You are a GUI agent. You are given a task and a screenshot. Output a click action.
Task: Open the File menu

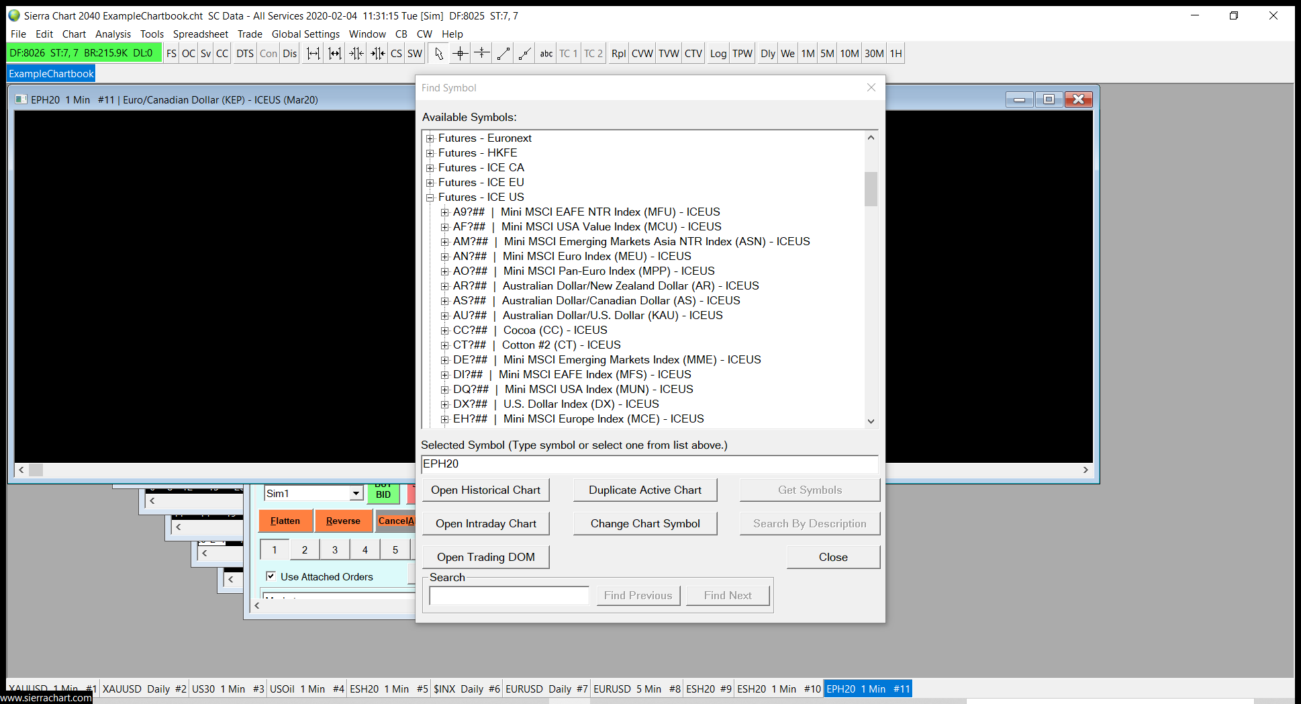click(18, 34)
